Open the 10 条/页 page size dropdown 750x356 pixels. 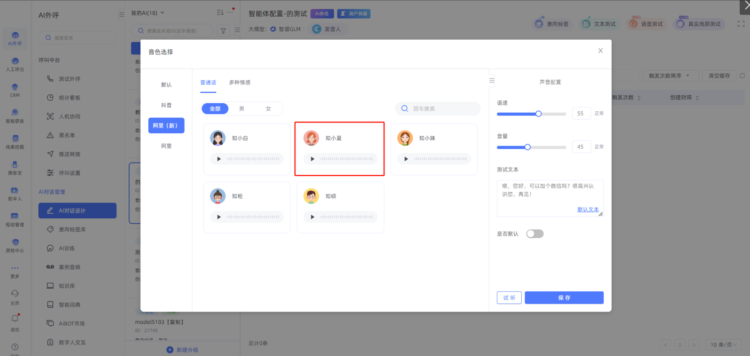(x=723, y=345)
